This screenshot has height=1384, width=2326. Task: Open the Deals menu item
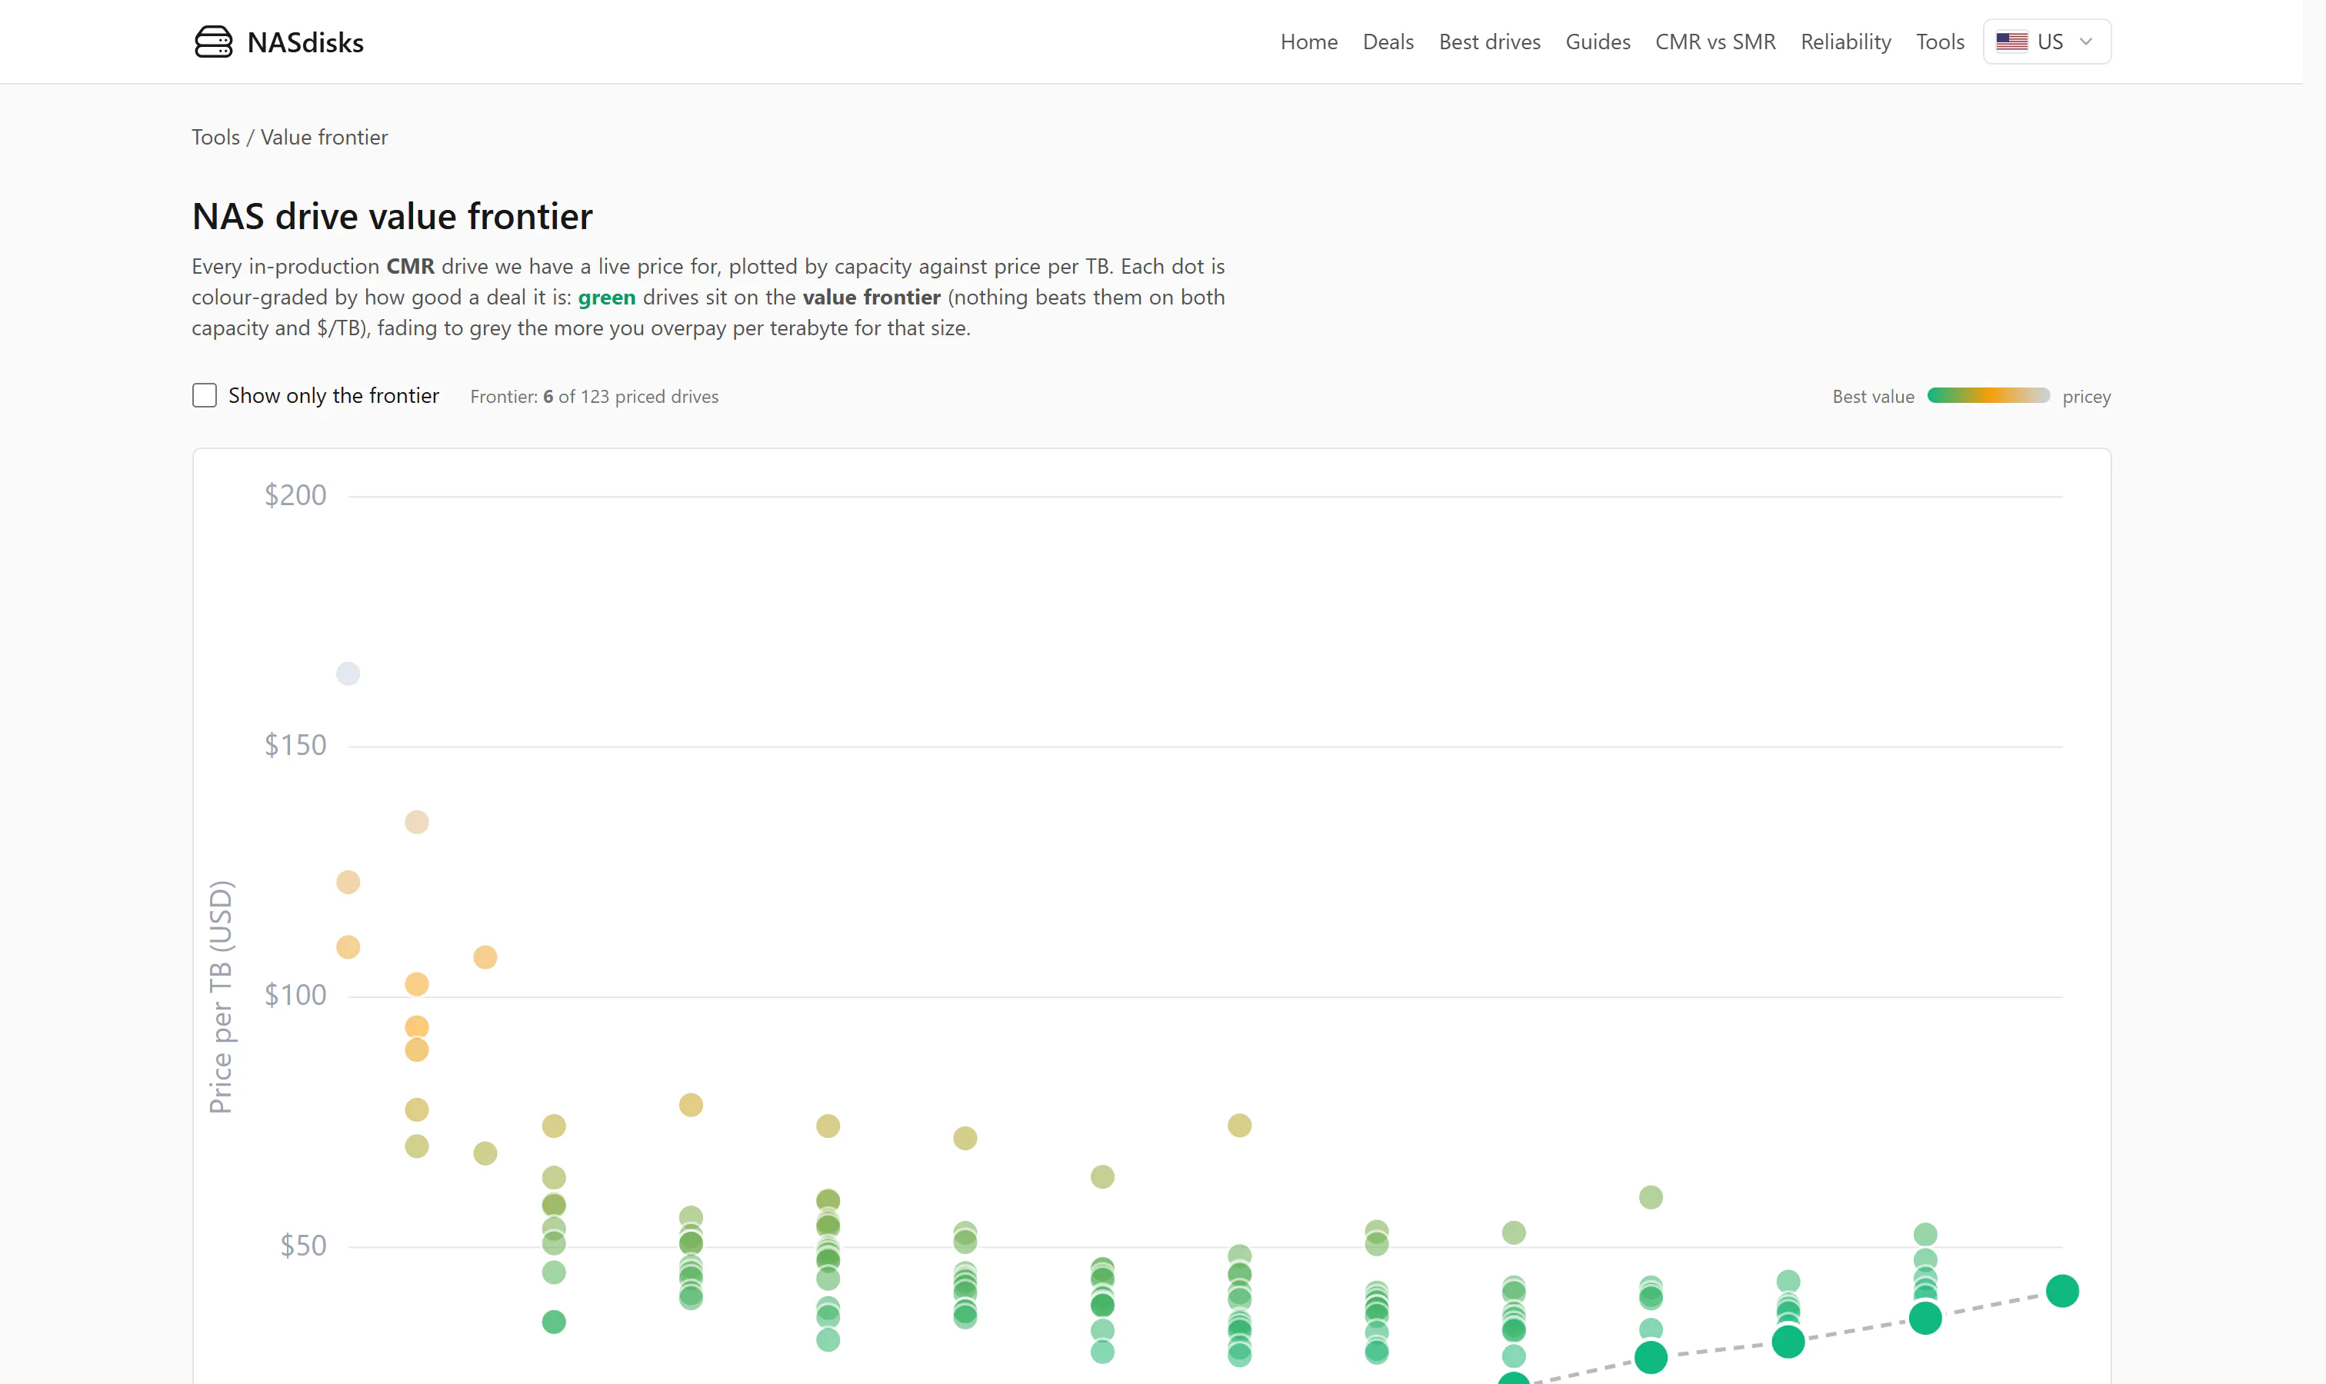(x=1388, y=42)
